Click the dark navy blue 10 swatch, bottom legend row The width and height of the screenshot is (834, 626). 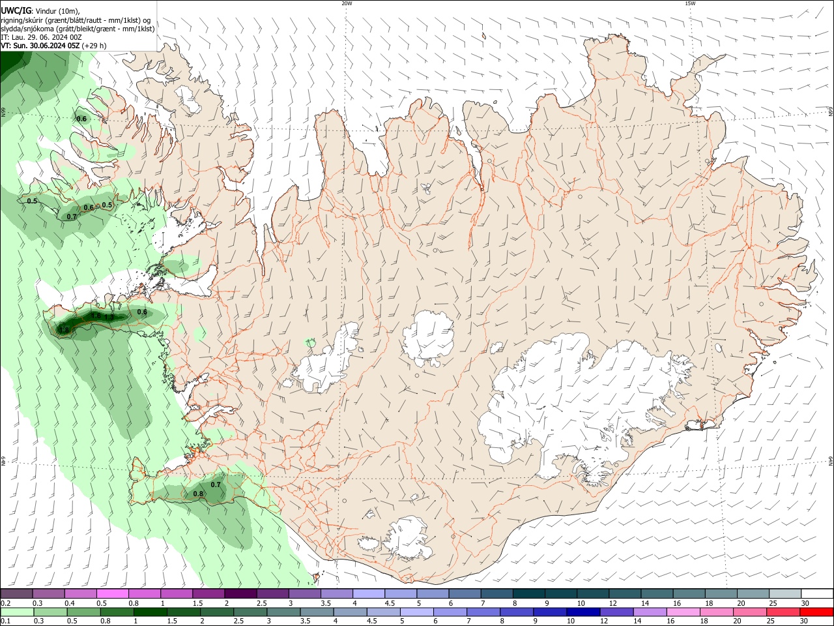click(x=582, y=612)
